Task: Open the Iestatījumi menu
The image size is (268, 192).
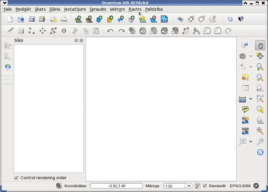Action: 75,9
